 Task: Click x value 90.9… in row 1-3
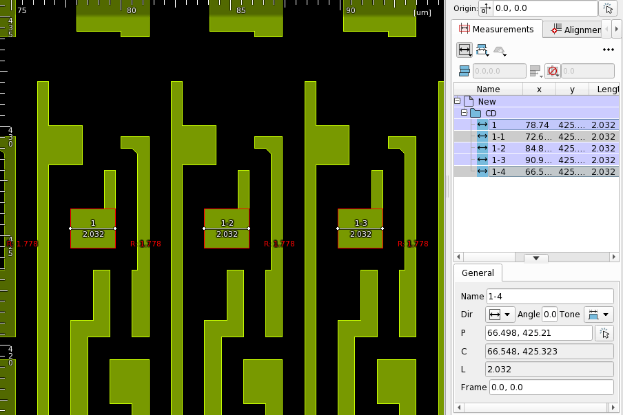tap(538, 160)
